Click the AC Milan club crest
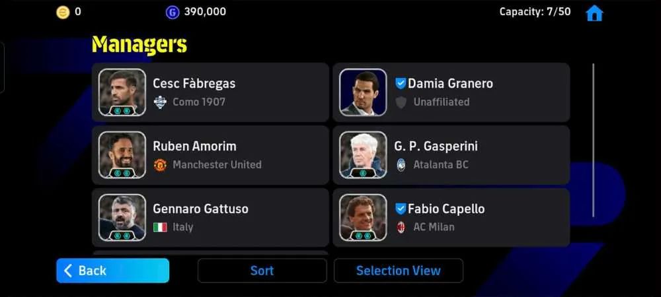Image resolution: width=661 pixels, height=297 pixels. [401, 227]
